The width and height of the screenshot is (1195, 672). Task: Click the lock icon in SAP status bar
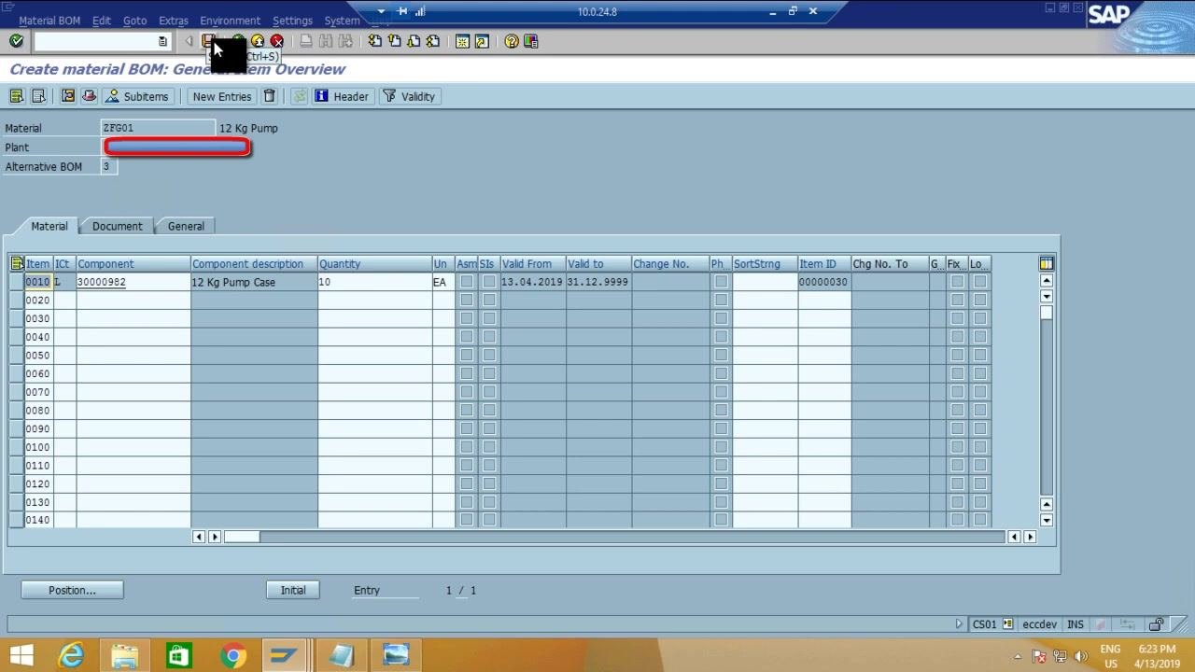click(1157, 624)
